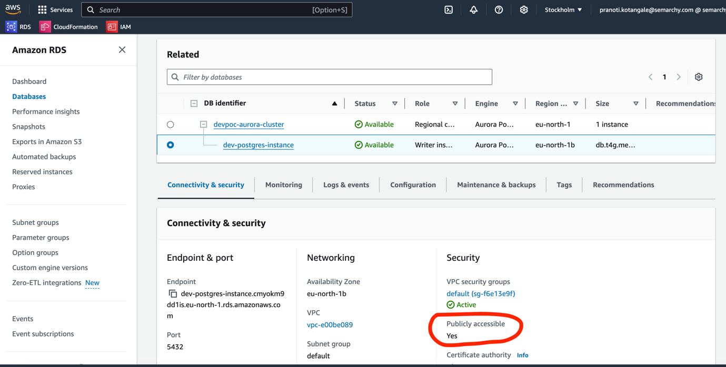Switch to the Configuration tab

click(413, 185)
